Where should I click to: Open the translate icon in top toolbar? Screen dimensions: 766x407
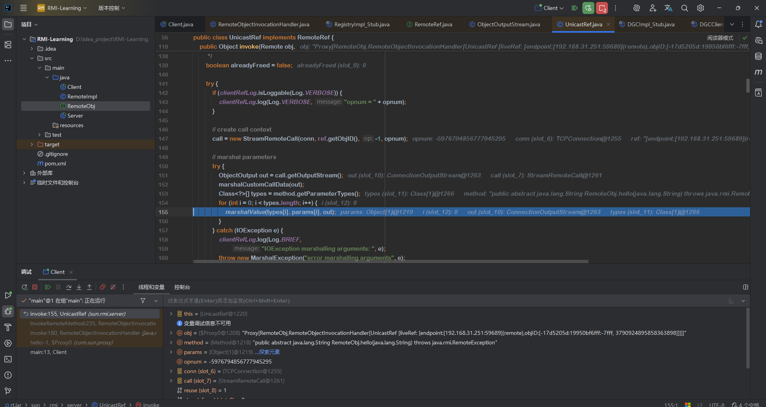coord(668,8)
